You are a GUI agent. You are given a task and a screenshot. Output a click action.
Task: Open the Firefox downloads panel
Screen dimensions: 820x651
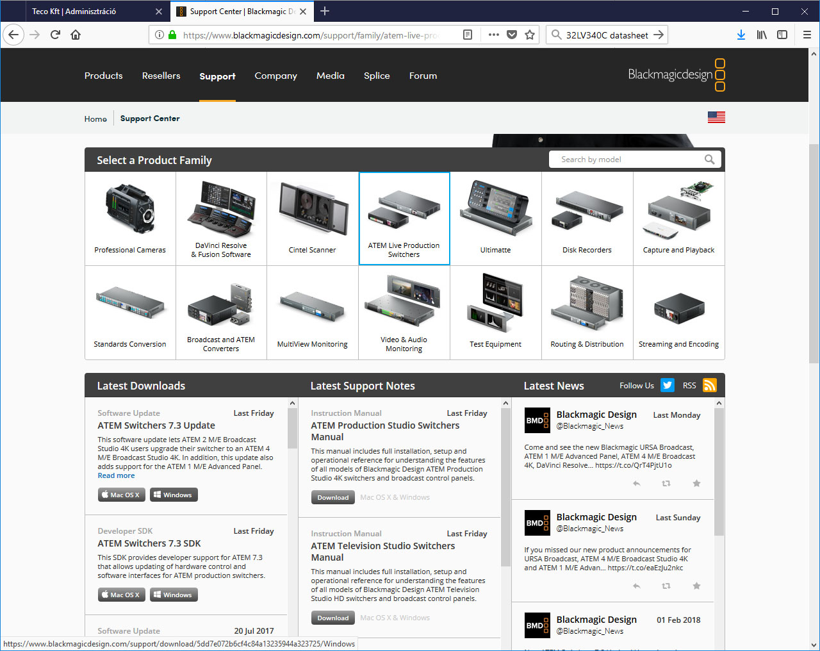coord(741,35)
